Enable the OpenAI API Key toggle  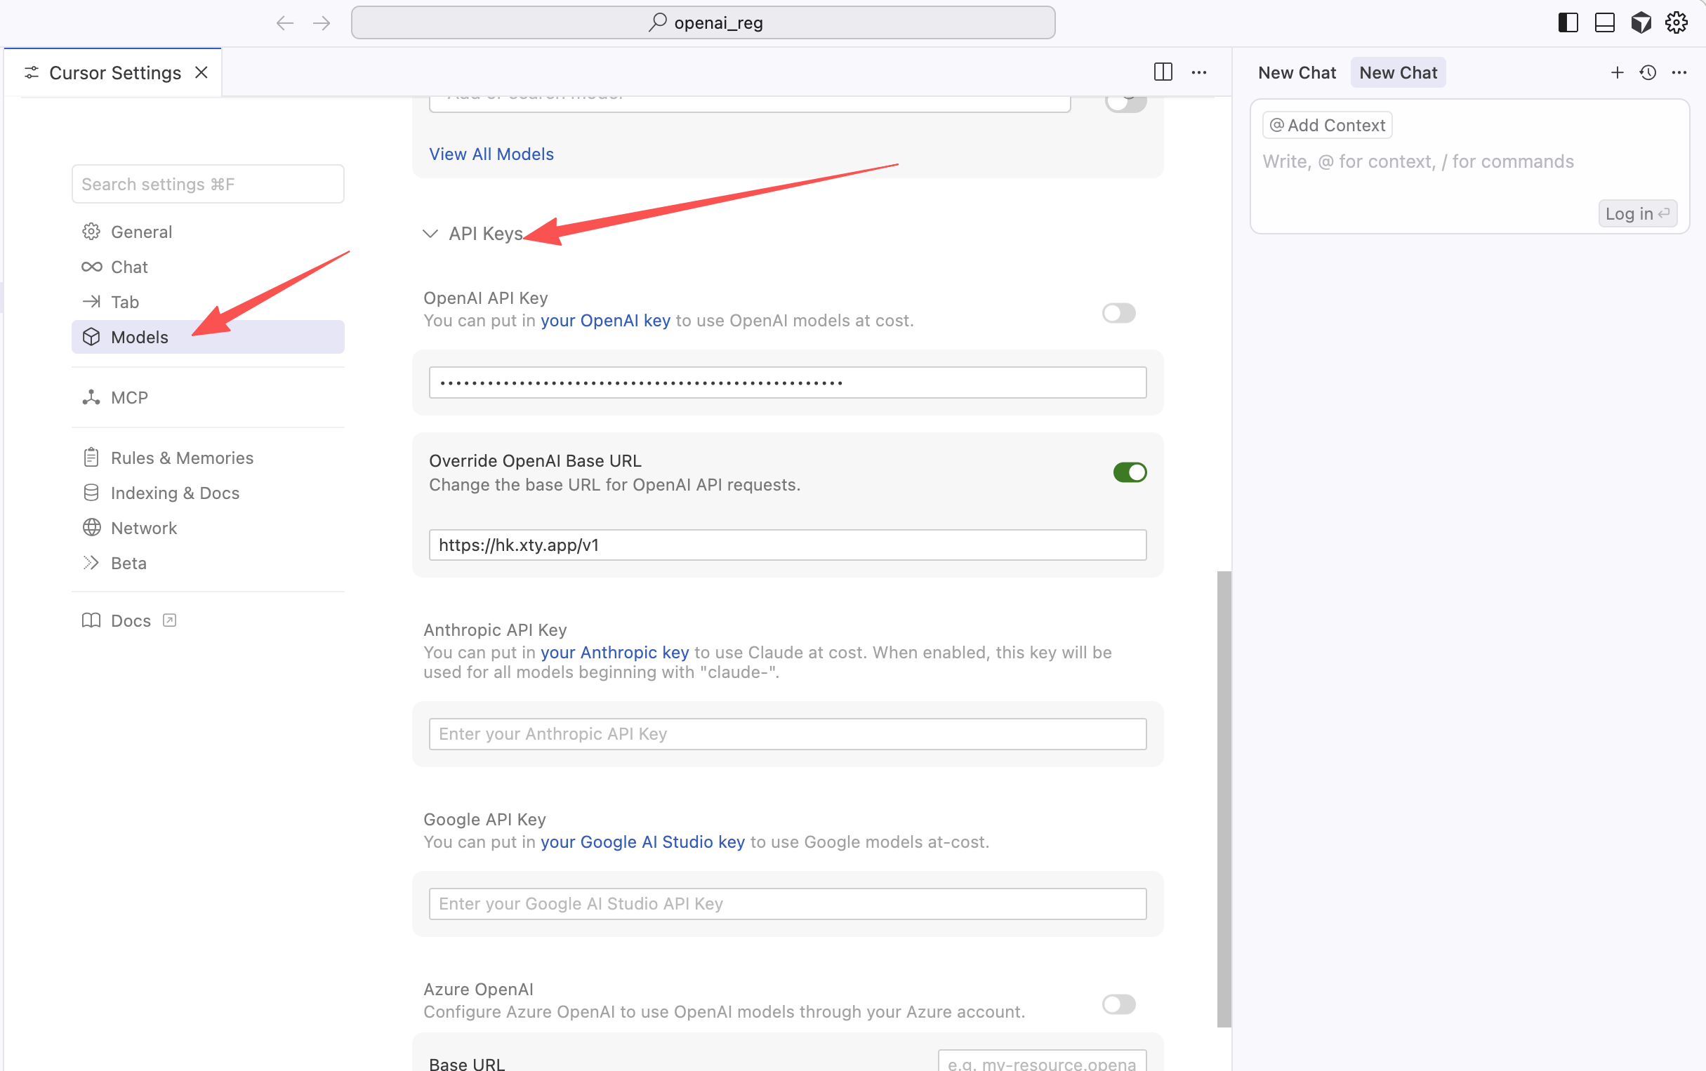(1118, 313)
